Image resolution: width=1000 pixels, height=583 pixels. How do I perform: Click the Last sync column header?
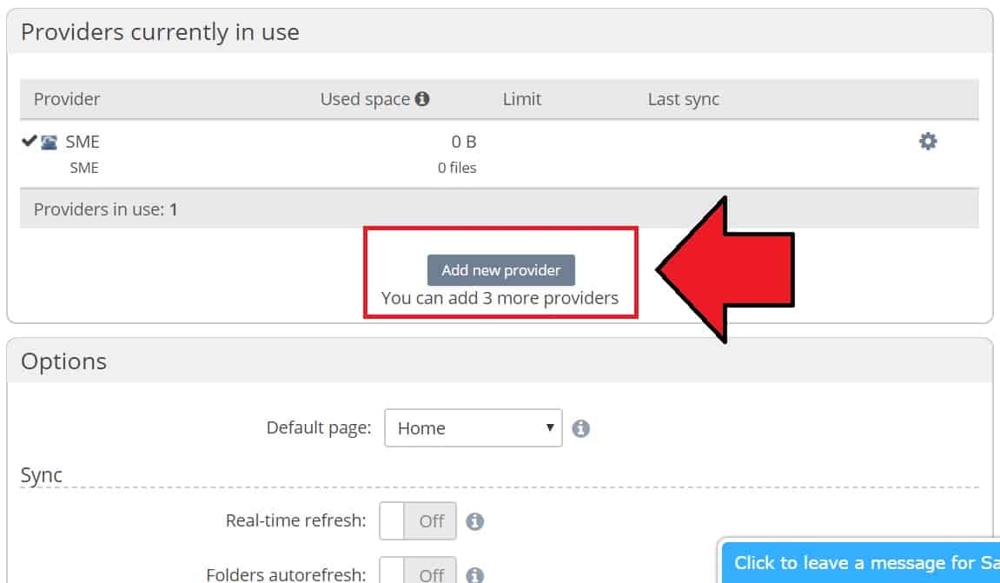tap(683, 99)
